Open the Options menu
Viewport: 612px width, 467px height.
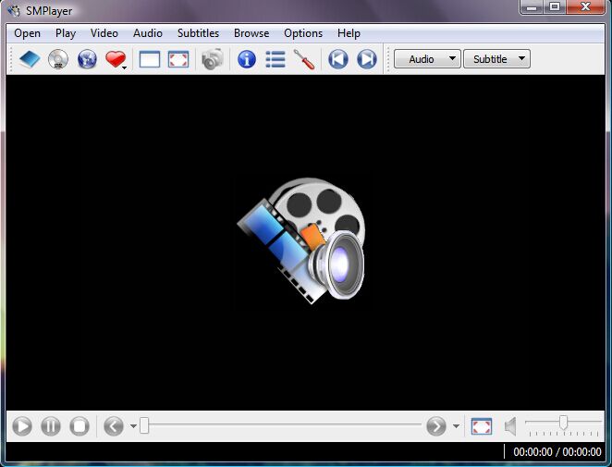pos(303,33)
